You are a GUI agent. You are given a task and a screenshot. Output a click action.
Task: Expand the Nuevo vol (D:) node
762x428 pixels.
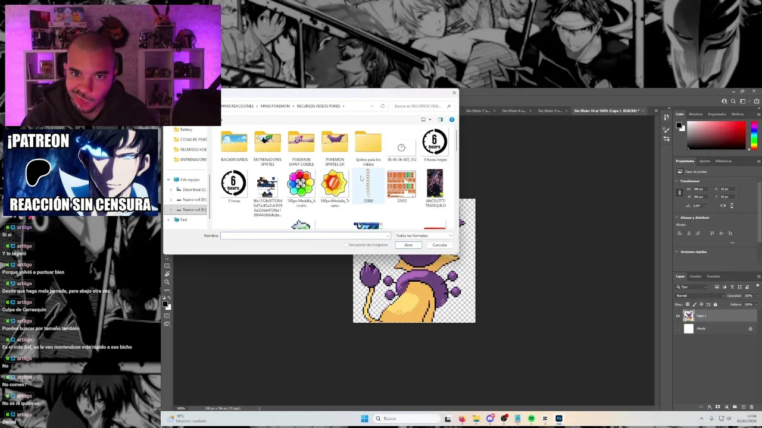click(x=171, y=200)
